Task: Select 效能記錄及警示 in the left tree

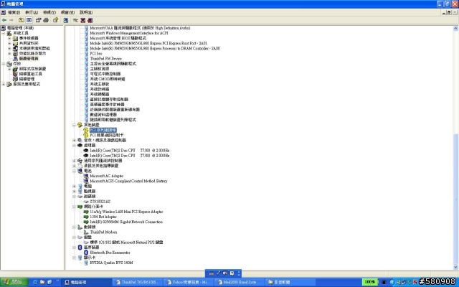Action: 32,54
